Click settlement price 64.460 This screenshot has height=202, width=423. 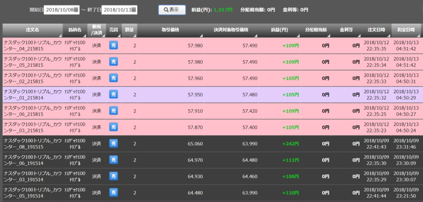click(x=250, y=177)
